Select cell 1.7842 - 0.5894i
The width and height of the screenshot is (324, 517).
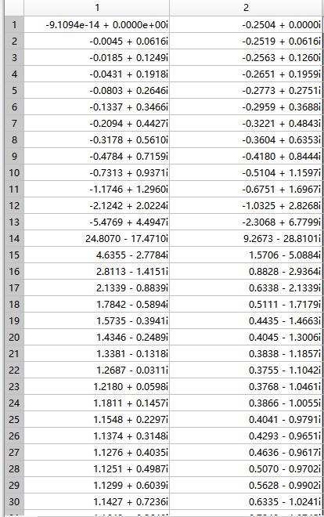(97, 304)
